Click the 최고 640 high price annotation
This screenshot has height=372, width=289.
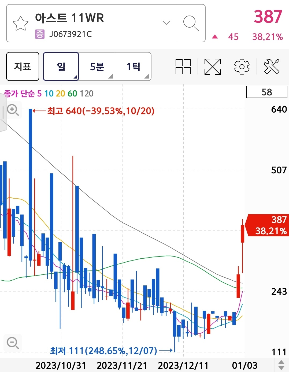pyautogui.click(x=101, y=111)
